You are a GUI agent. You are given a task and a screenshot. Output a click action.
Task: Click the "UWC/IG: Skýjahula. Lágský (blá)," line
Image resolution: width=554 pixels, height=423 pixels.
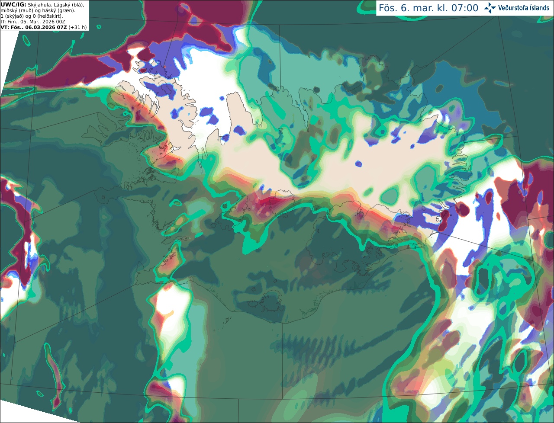point(42,4)
